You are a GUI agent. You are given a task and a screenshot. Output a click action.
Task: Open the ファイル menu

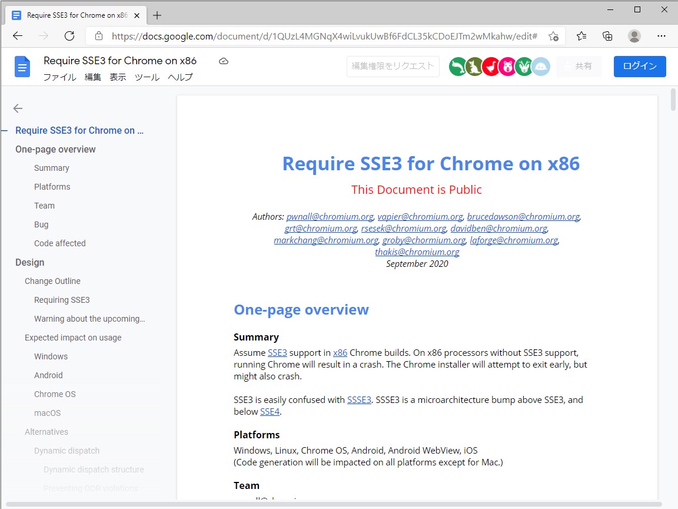[x=59, y=77]
